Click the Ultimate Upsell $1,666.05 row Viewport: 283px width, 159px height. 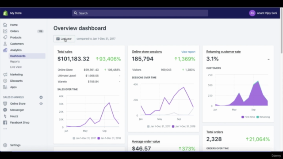tap(89, 76)
